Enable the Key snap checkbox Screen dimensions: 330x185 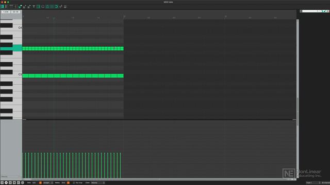pyautogui.click(x=74, y=183)
